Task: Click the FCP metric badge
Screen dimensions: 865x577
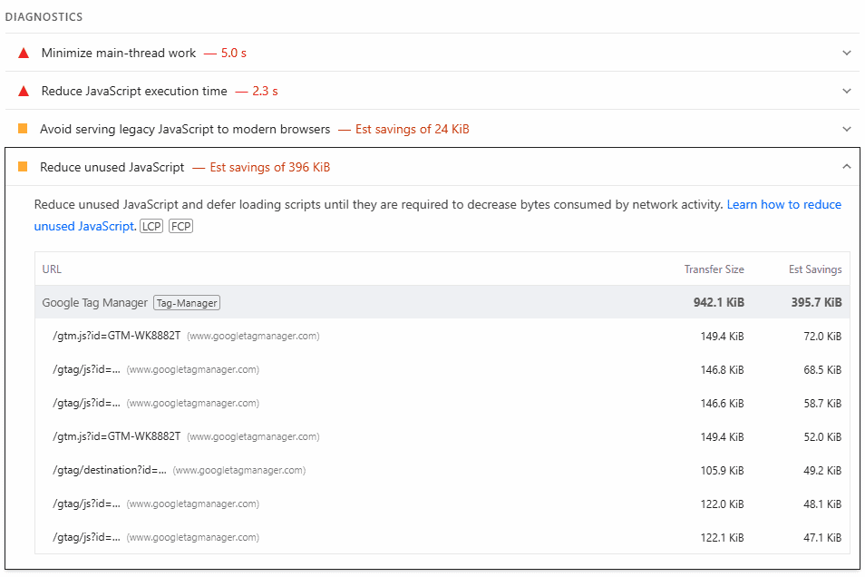Action: click(x=180, y=227)
